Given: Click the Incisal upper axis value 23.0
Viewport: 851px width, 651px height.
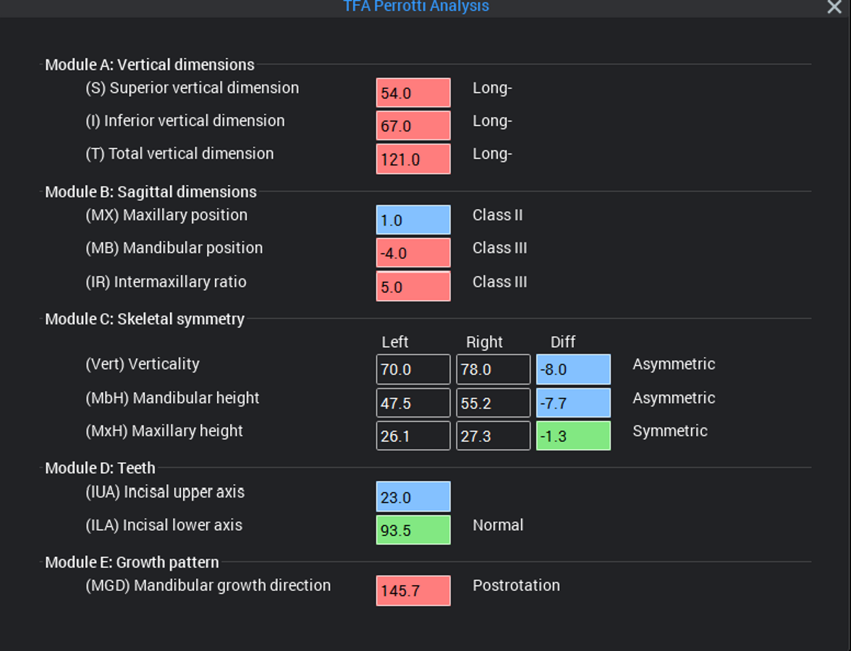Looking at the screenshot, I should [413, 497].
